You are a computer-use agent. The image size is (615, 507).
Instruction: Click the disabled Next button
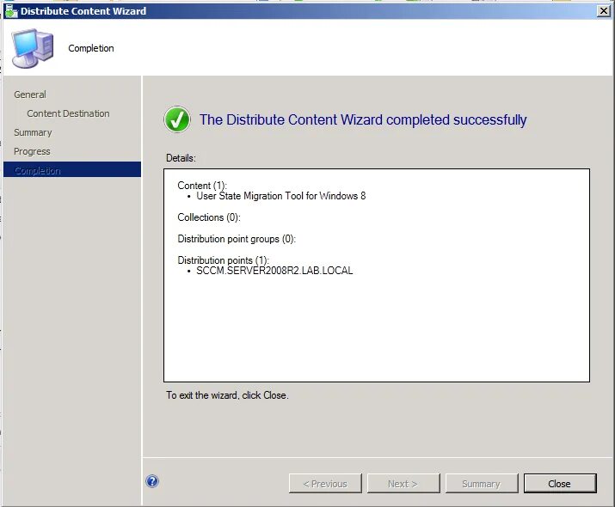(403, 484)
